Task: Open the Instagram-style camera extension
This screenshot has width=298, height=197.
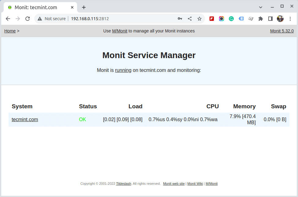Action: 222,19
